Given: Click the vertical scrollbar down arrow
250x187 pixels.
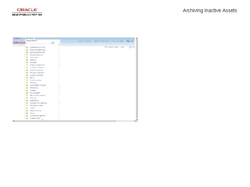Looking at the screenshot, I should pyautogui.click(x=137, y=119).
